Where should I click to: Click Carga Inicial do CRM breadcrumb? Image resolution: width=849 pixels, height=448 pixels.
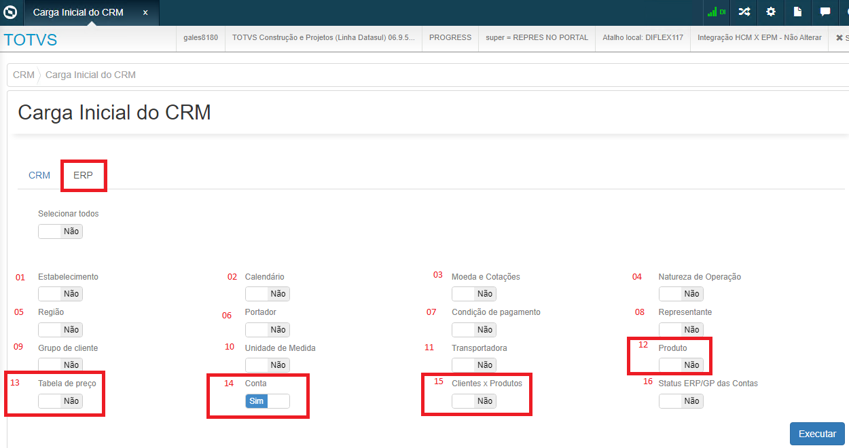click(x=90, y=75)
